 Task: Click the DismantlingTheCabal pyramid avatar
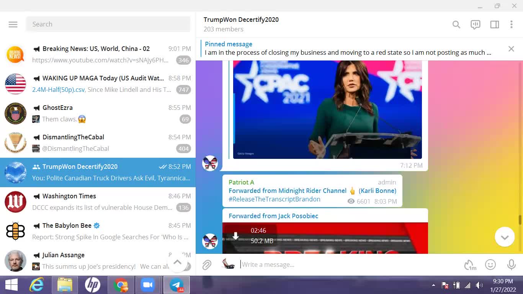click(15, 143)
